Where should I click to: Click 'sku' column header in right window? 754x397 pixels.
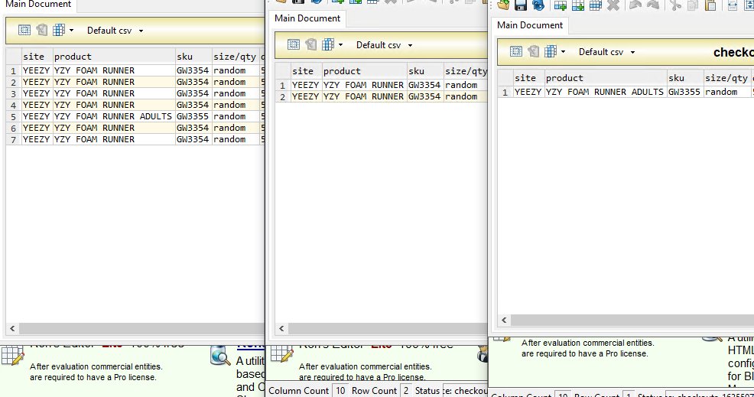click(x=684, y=77)
